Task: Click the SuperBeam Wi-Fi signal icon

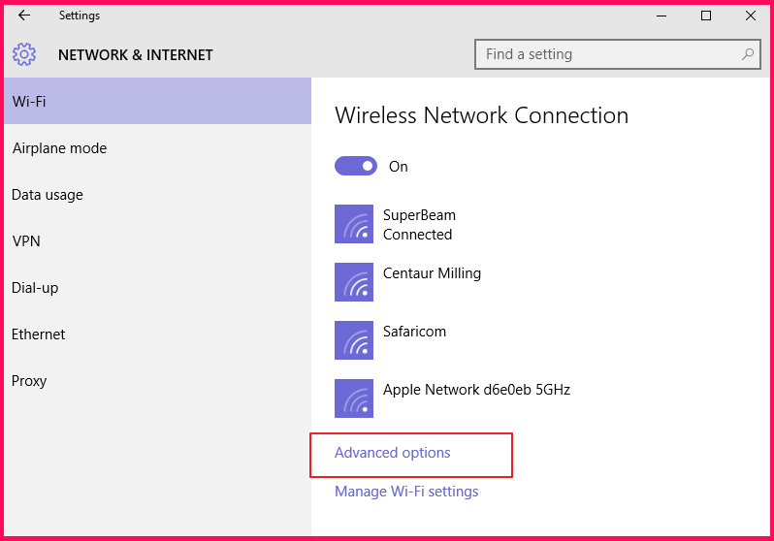Action: 354,224
